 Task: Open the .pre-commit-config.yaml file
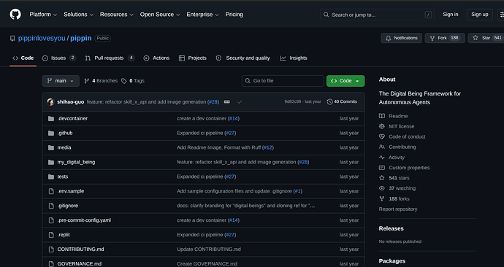tap(84, 220)
